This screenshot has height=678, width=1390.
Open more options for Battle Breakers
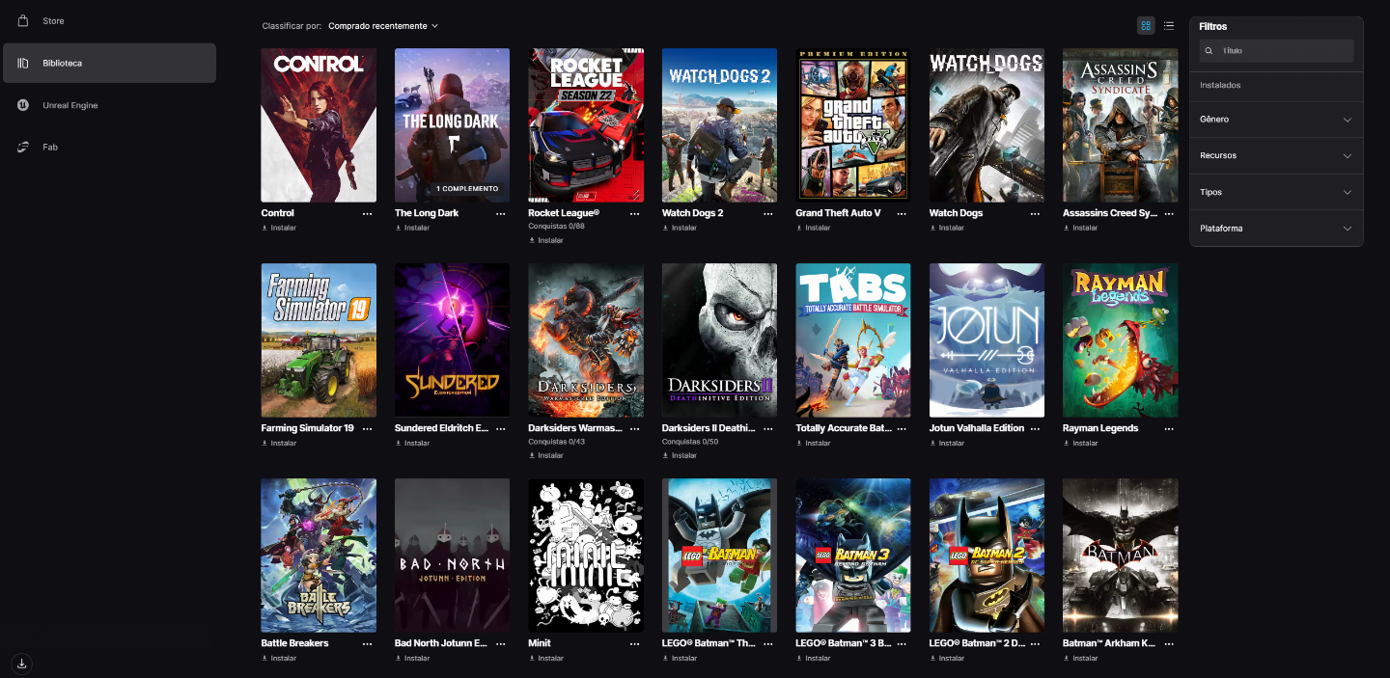pyautogui.click(x=367, y=644)
